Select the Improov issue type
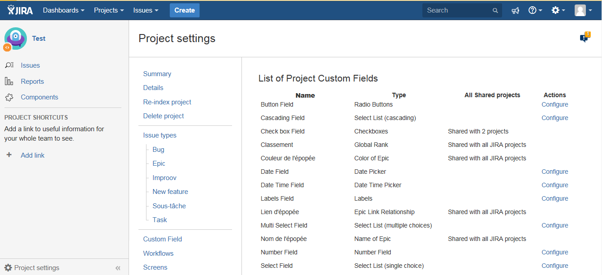The height and width of the screenshot is (275, 602). pos(164,178)
